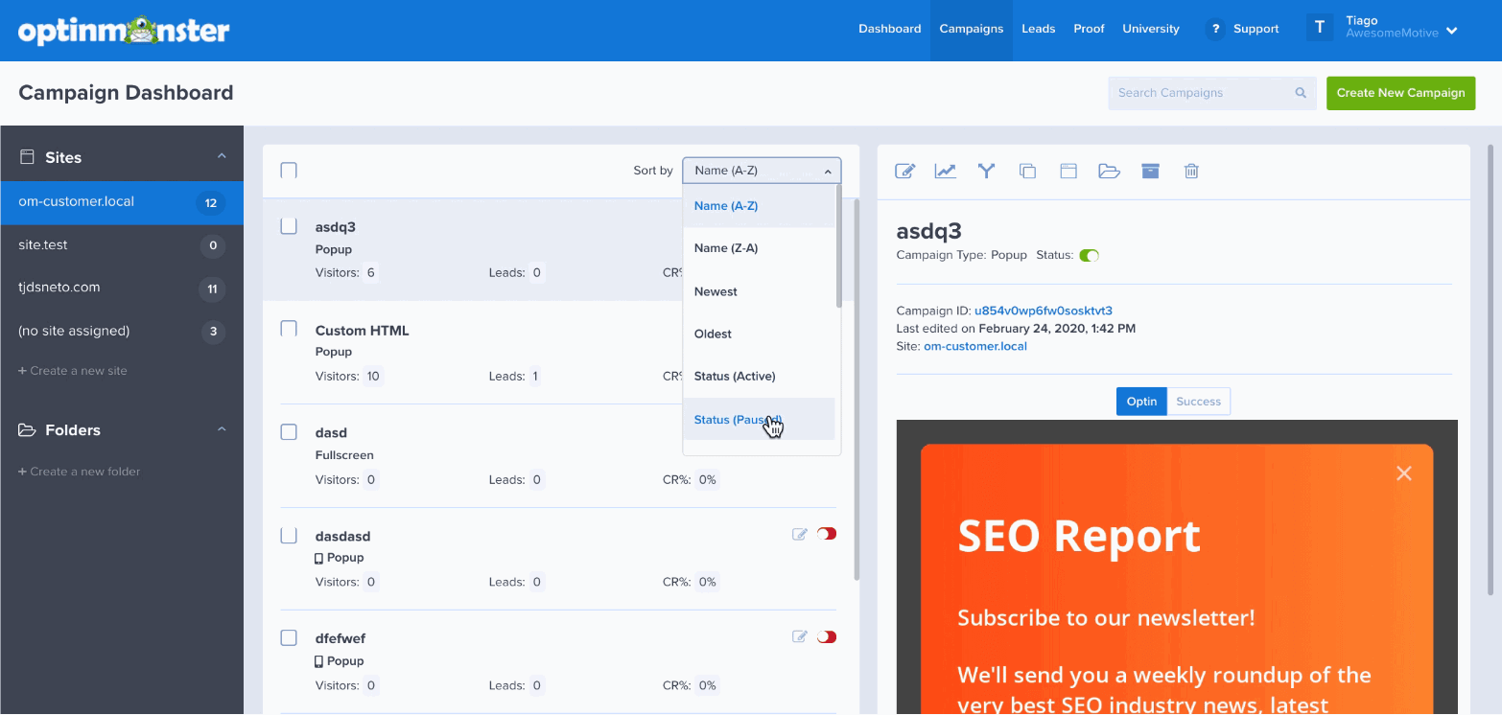
Task: Open the search icon in Search Campaigns
Action: 1300,93
